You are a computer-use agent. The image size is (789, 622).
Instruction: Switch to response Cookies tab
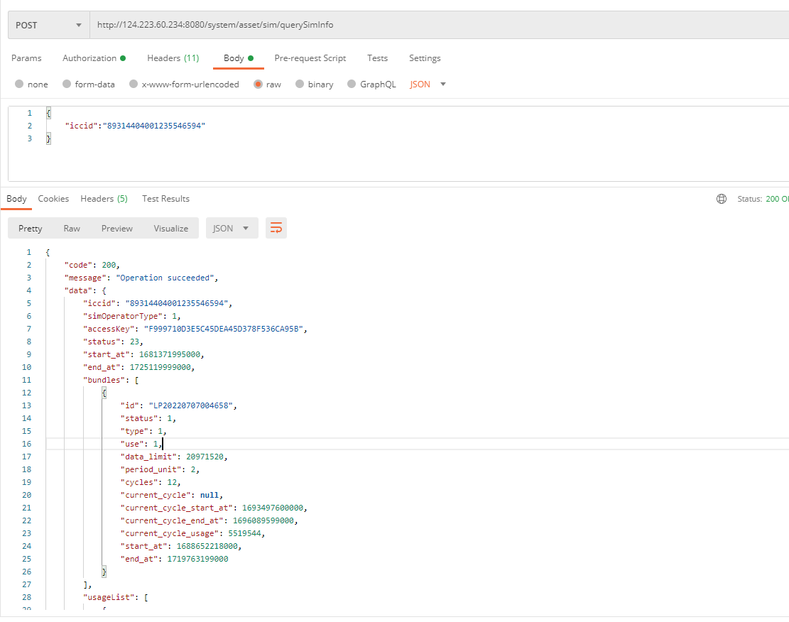[53, 199]
